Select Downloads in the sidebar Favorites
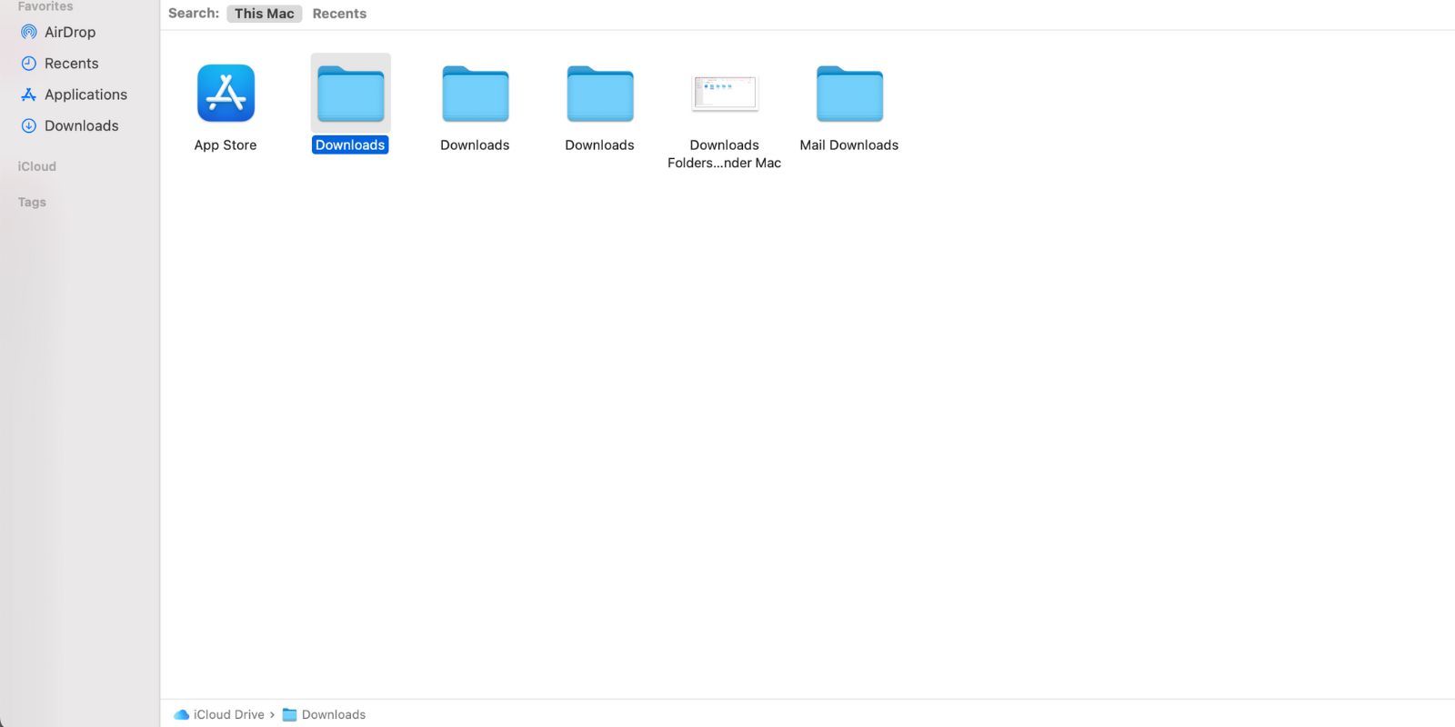This screenshot has width=1455, height=727. tap(70, 125)
